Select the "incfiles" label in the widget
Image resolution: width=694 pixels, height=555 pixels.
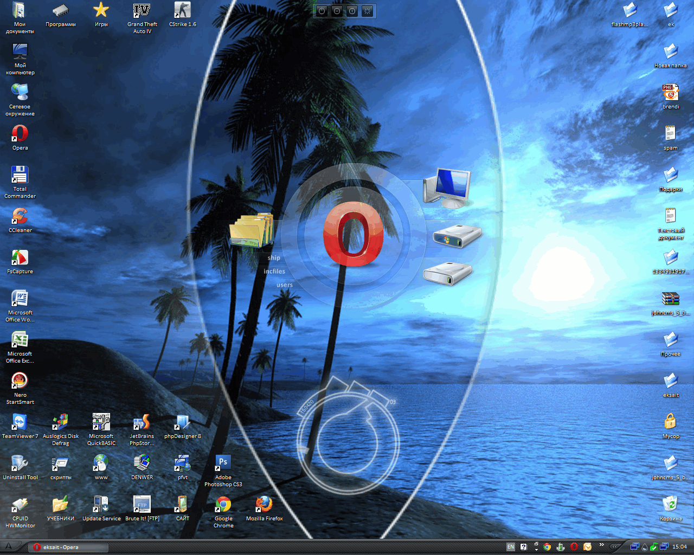(274, 272)
